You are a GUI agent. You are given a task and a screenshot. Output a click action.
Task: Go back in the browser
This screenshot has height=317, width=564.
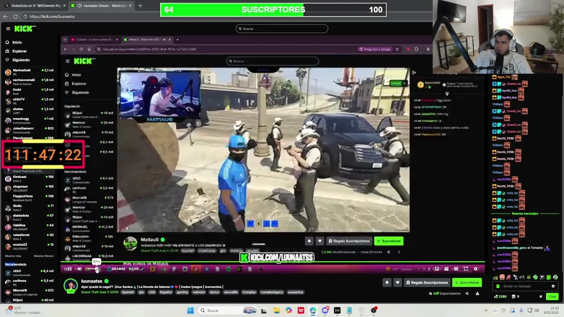(5, 16)
